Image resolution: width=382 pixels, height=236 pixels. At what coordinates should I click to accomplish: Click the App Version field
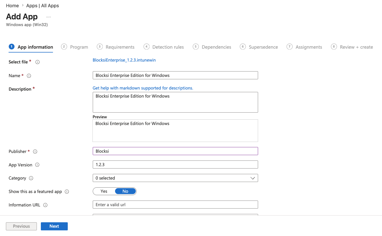click(175, 165)
